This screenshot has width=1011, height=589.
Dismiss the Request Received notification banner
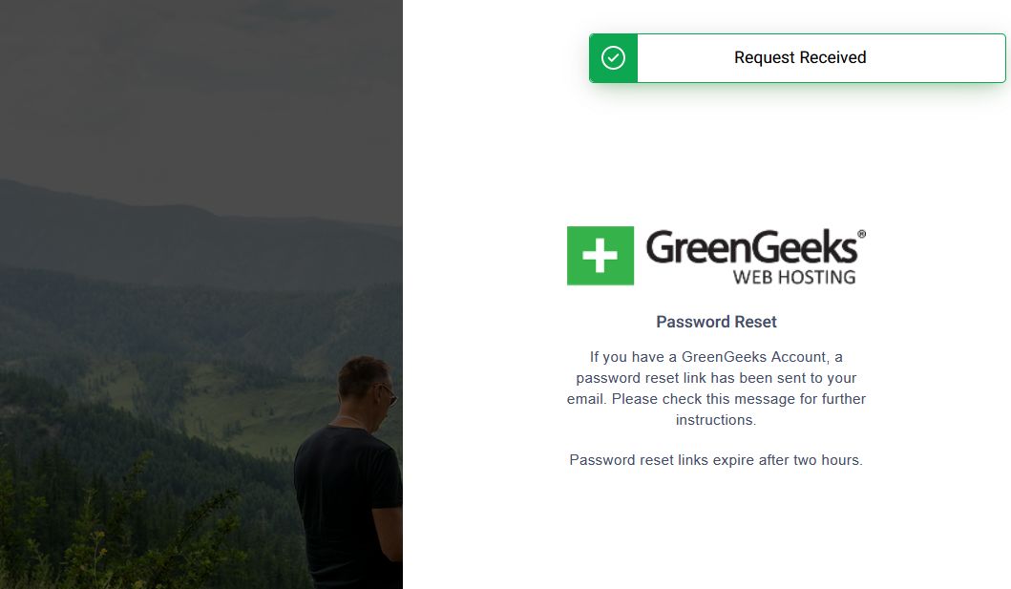pyautogui.click(x=797, y=58)
